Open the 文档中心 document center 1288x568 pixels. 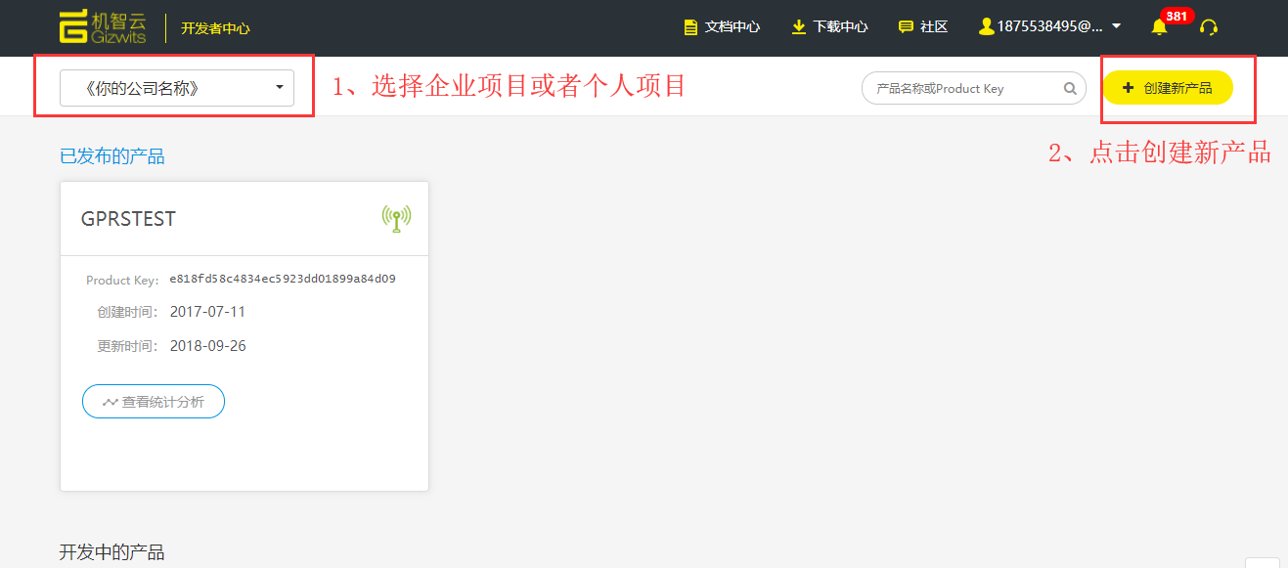tap(722, 27)
